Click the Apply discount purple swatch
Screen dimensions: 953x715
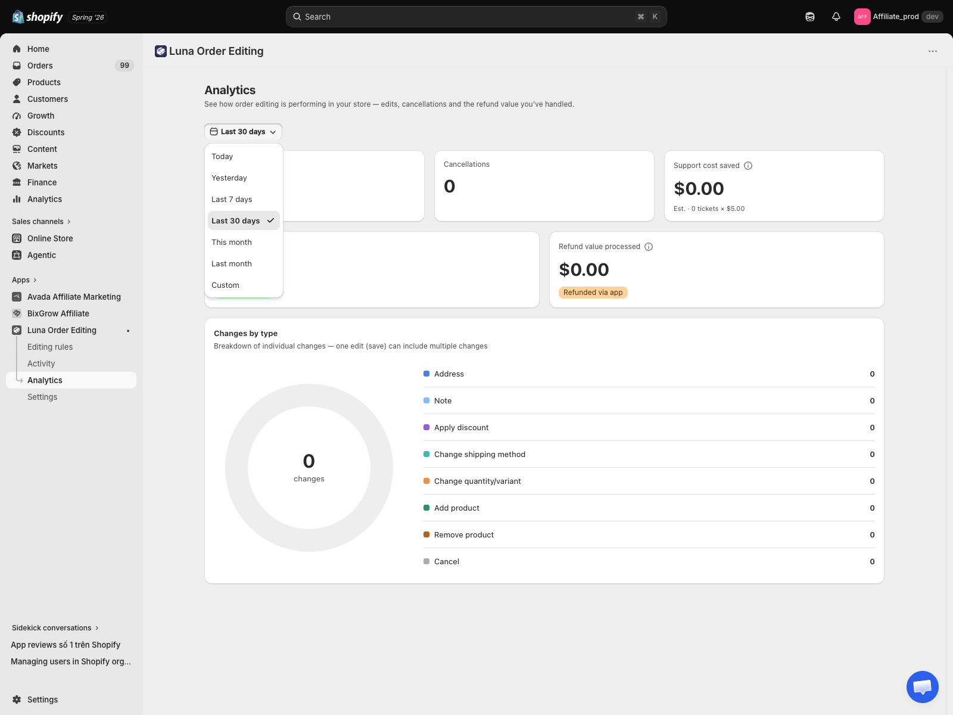click(426, 427)
